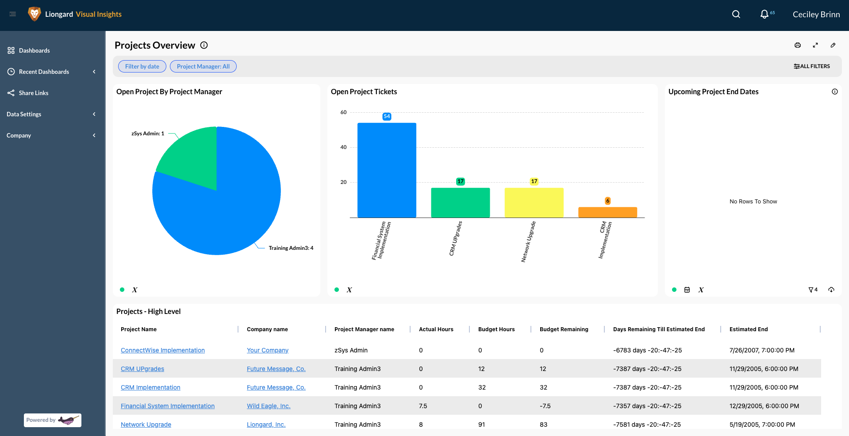Click filter funnel icon showing 4
Image resolution: width=849 pixels, height=436 pixels.
(813, 290)
